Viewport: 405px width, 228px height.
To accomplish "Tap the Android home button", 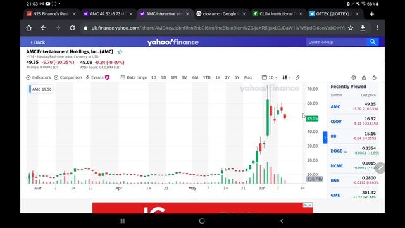I will click(x=202, y=221).
